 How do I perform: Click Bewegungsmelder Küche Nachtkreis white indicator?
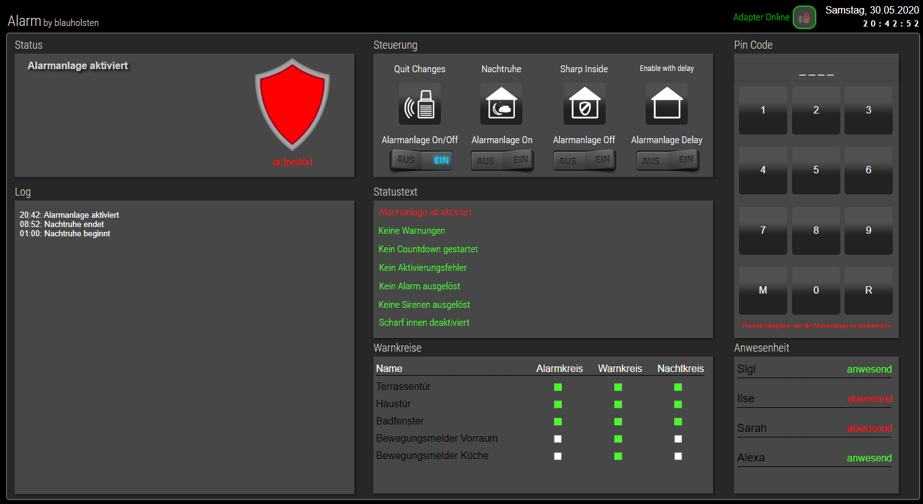click(678, 456)
